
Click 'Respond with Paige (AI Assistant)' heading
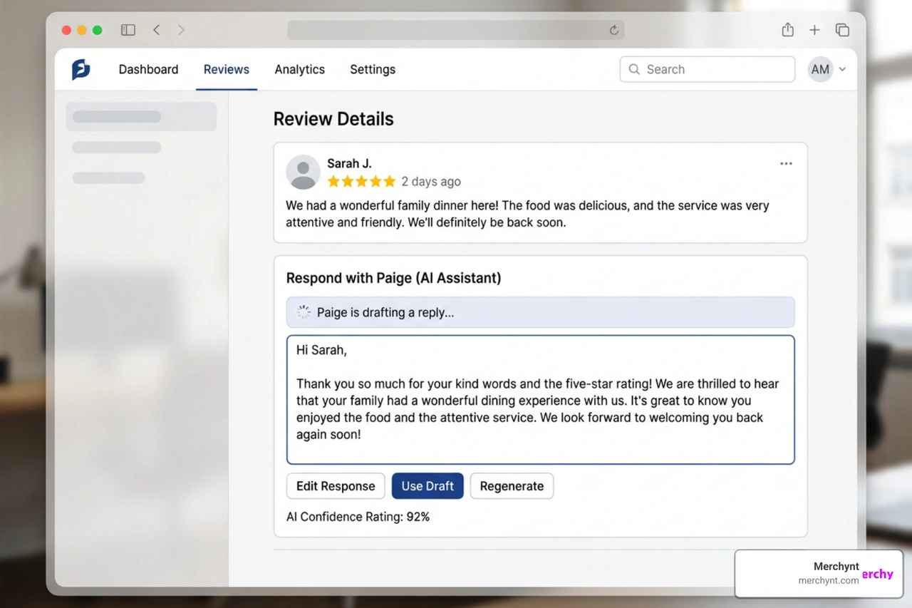[393, 278]
